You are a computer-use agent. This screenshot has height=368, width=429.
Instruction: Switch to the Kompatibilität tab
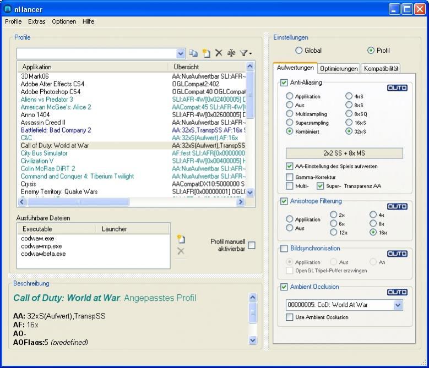click(381, 69)
